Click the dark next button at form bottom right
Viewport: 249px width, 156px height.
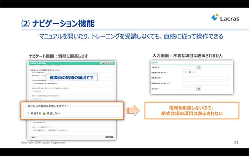pyautogui.click(x=109, y=137)
